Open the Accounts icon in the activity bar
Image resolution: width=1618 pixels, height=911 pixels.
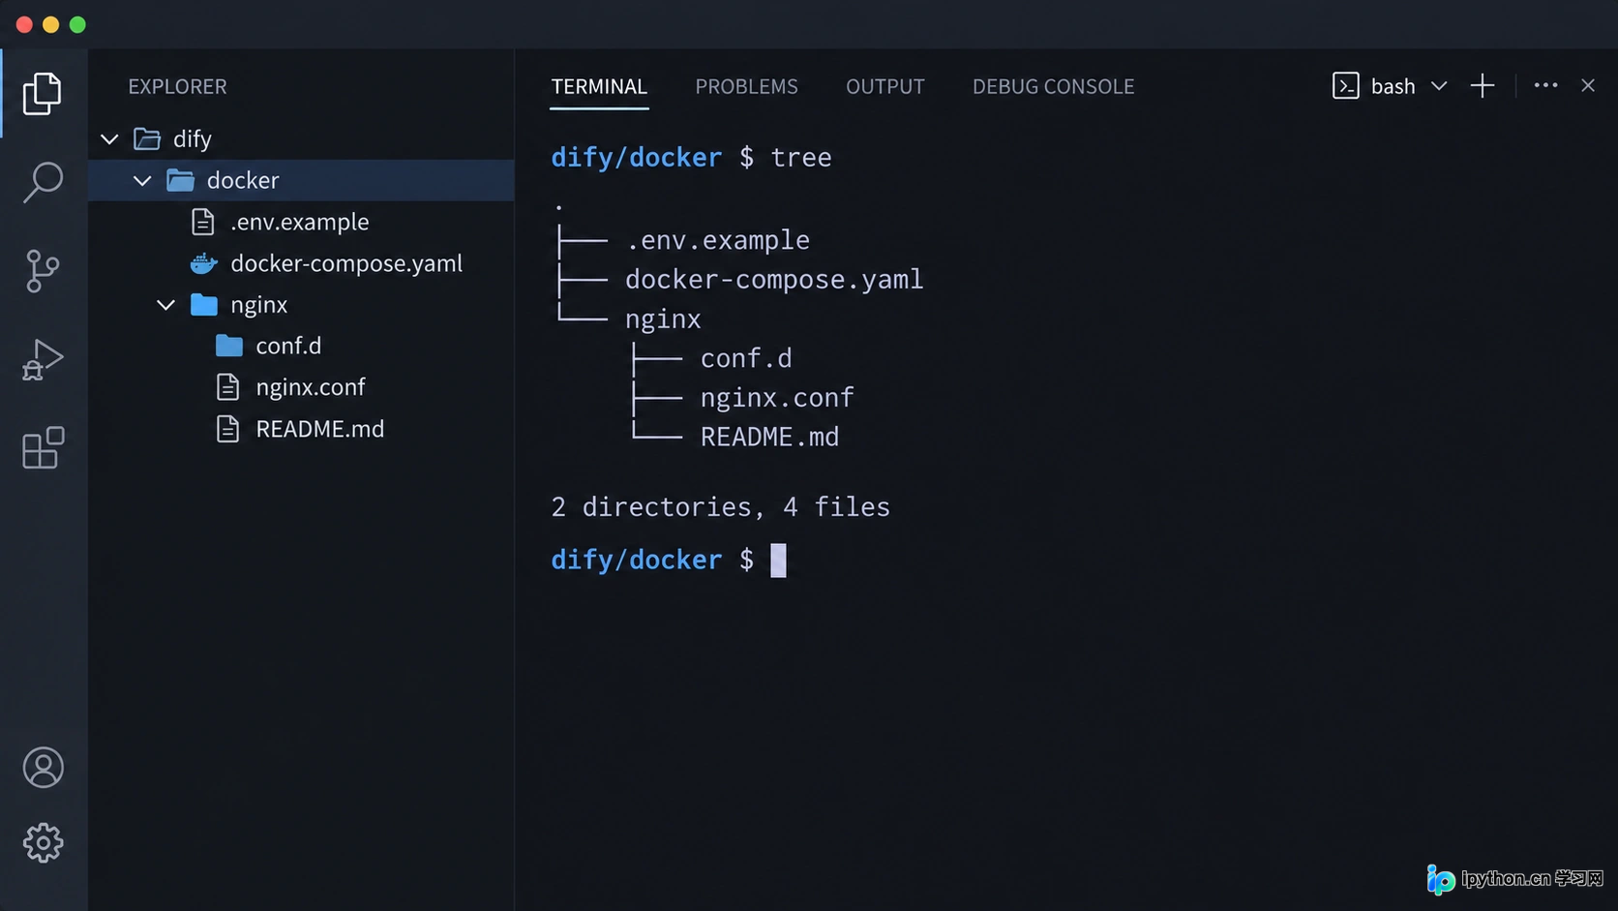[43, 768]
